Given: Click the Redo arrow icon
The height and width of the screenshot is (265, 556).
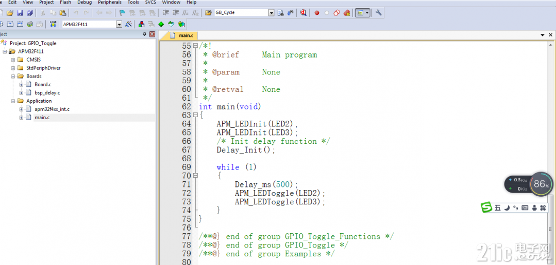Looking at the screenshot, I should pos(86,13).
